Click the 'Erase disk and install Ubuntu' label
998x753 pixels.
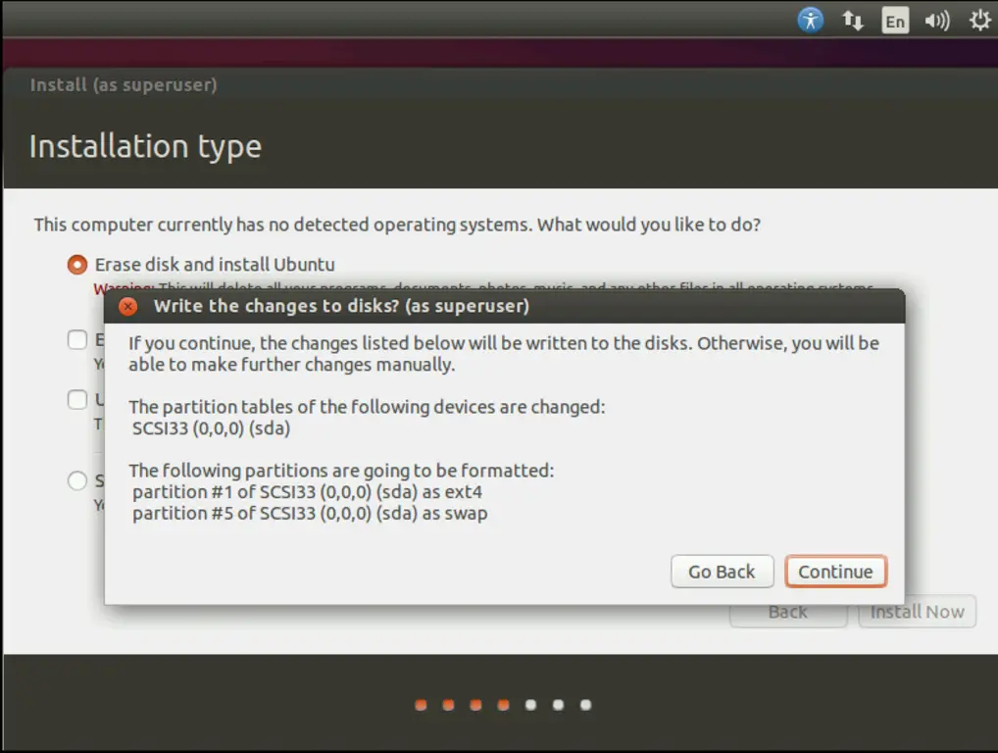[x=215, y=264]
